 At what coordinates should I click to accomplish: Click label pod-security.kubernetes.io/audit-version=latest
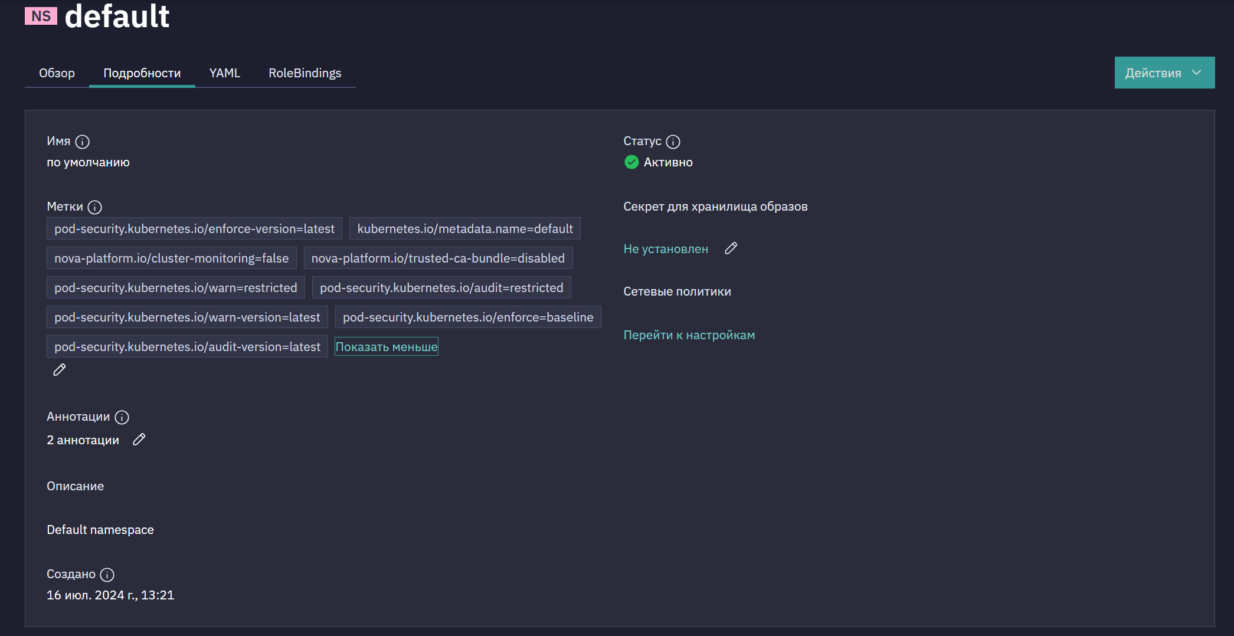click(187, 347)
